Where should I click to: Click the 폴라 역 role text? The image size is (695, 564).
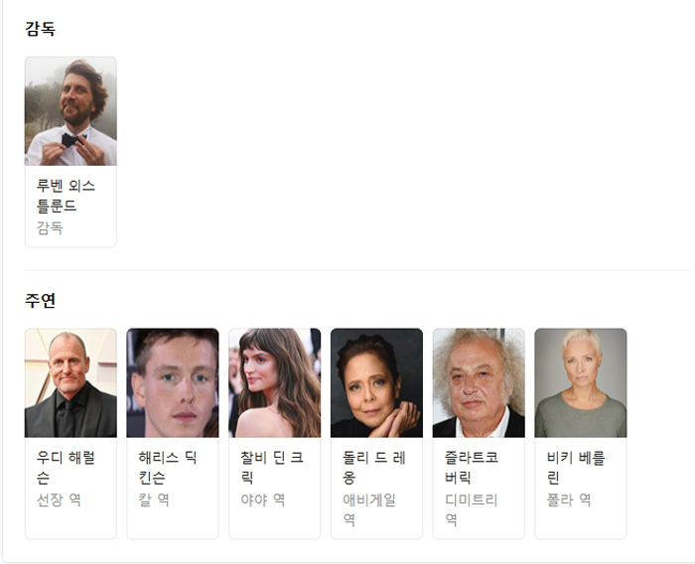tap(568, 500)
